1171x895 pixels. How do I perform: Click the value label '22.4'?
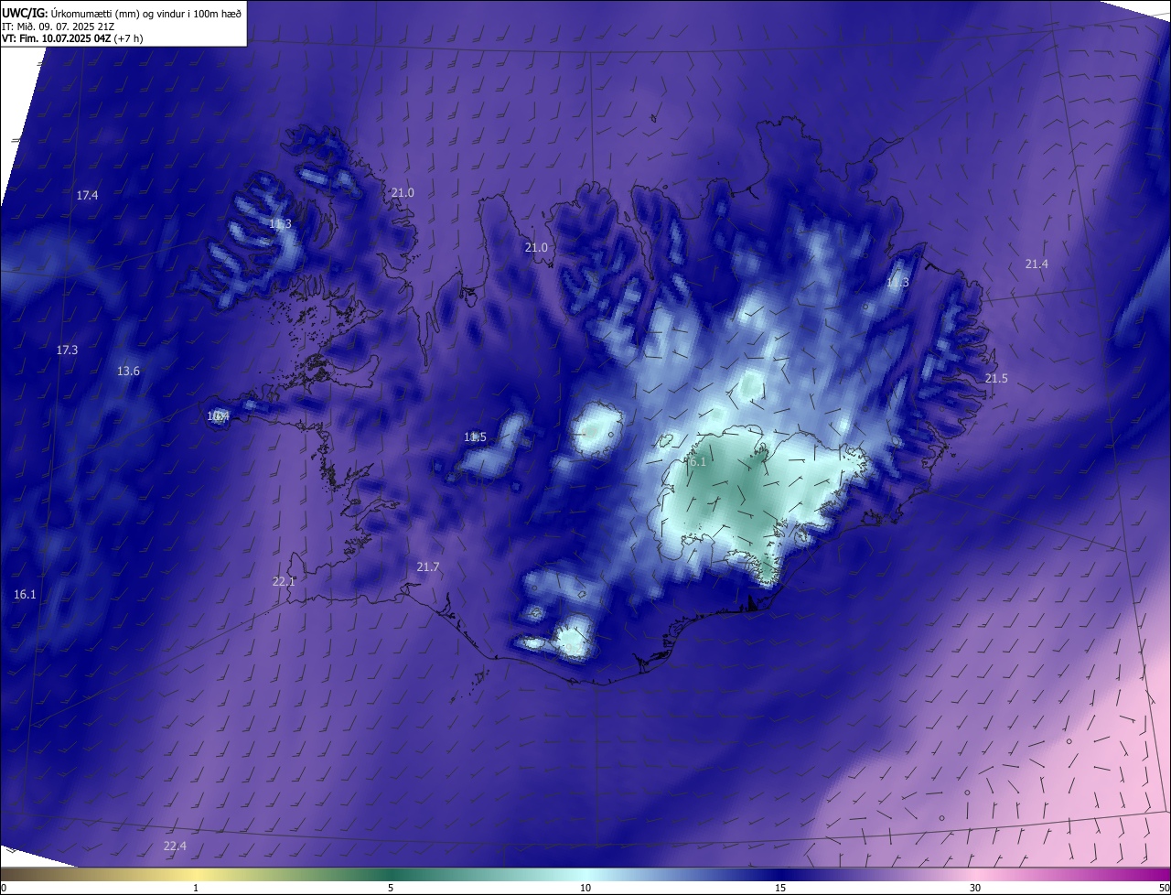175,846
